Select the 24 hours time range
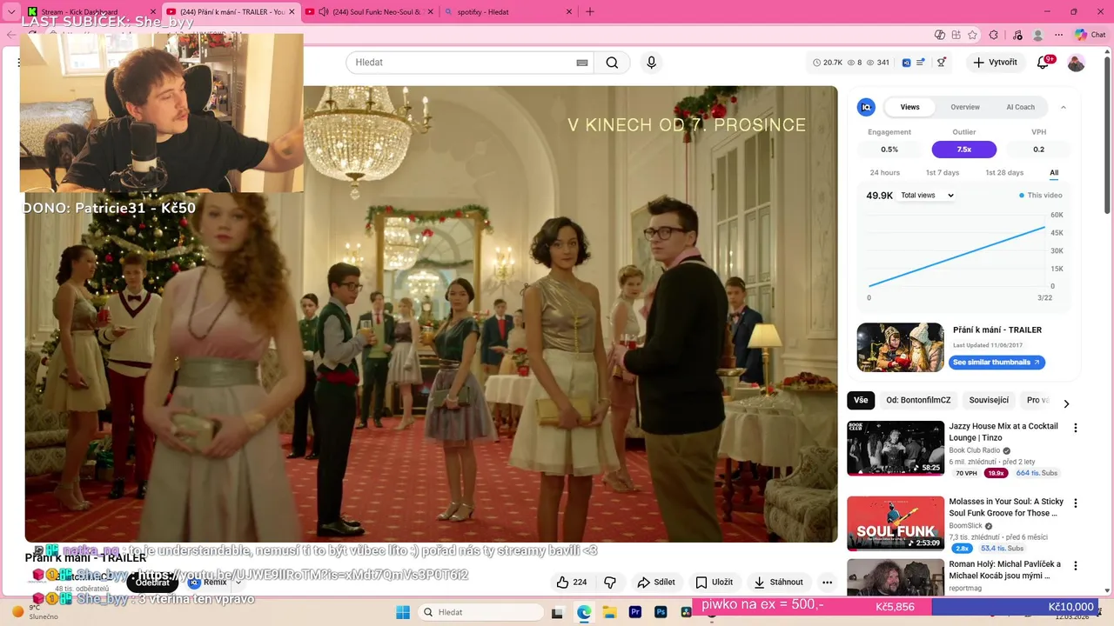1114x626 pixels. pos(884,173)
